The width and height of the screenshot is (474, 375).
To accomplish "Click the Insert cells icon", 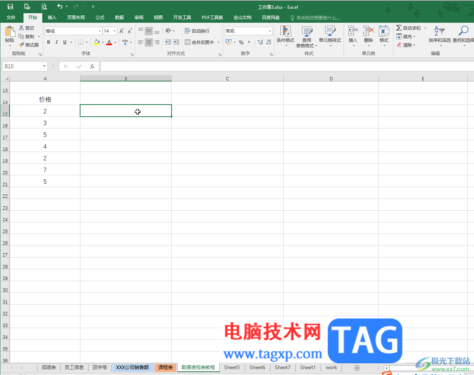I will coord(353,31).
